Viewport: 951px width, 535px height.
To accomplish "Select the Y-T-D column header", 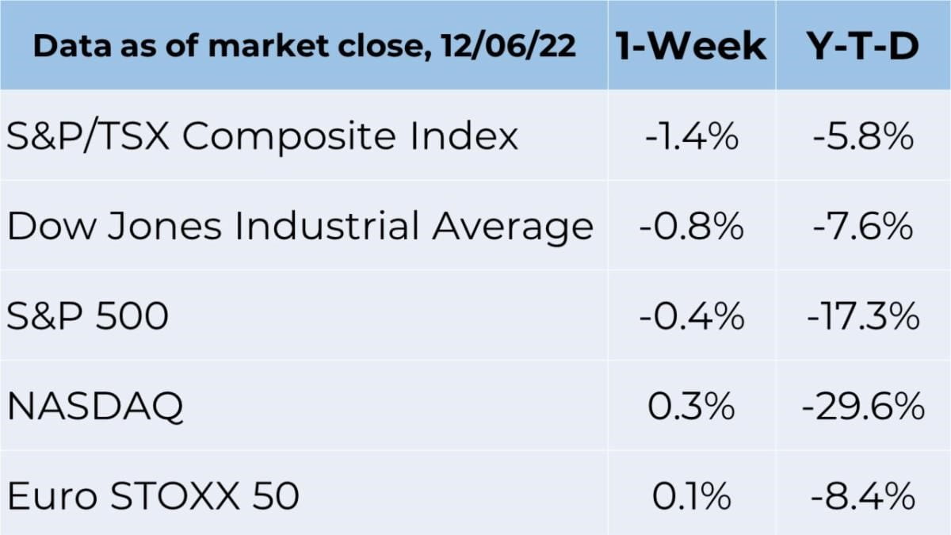I will (862, 46).
